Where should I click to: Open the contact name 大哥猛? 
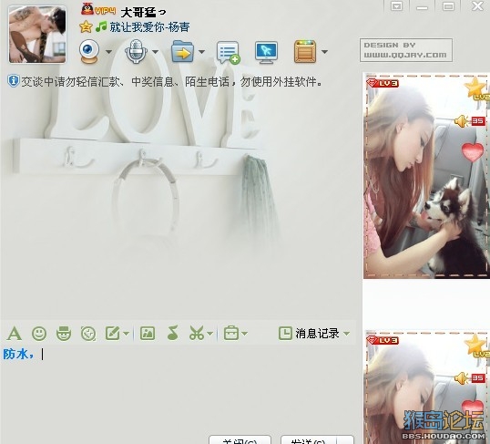[x=143, y=12]
